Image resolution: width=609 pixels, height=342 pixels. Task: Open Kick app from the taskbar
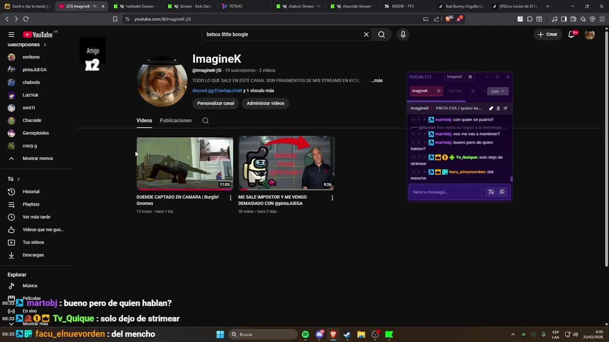[389, 334]
